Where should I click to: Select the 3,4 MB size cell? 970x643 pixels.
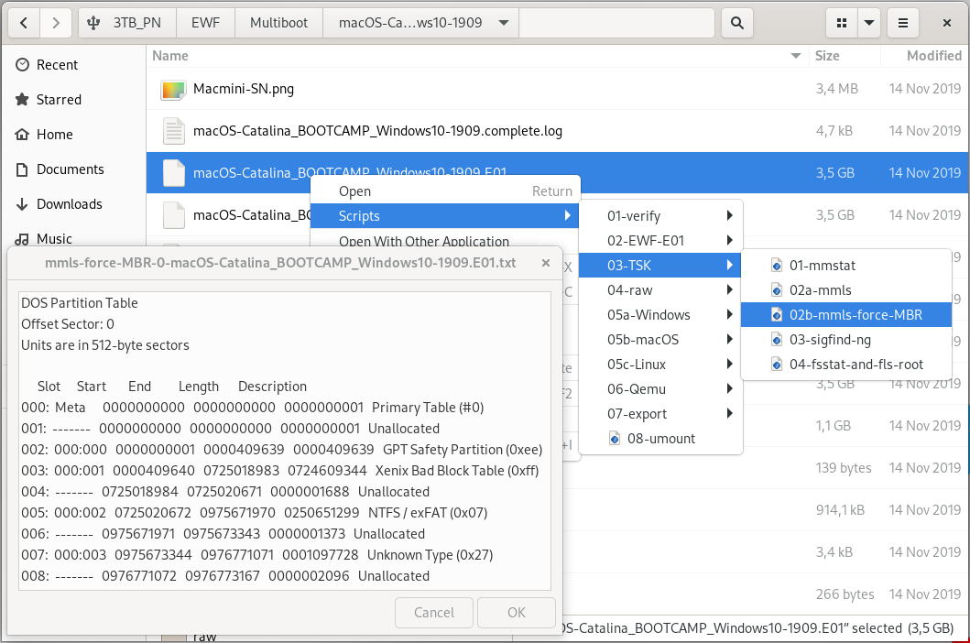pyautogui.click(x=836, y=89)
